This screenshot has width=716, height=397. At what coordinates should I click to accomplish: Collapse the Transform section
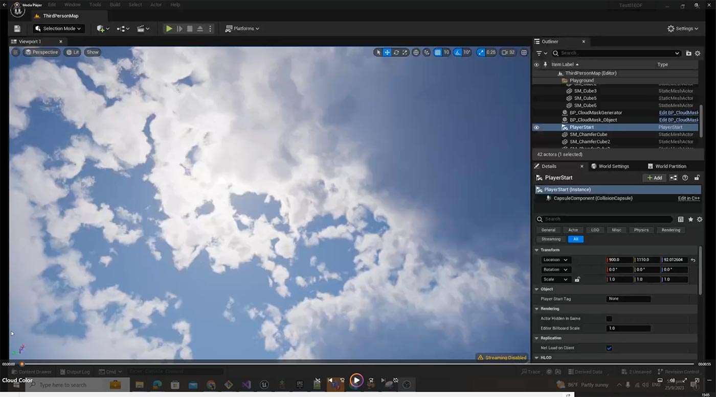coord(536,250)
